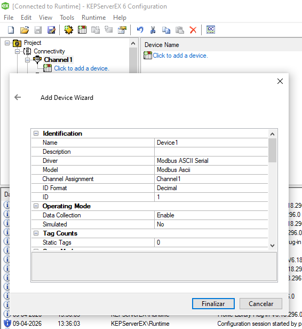Collapse the Operating Mode property group

tap(36, 206)
